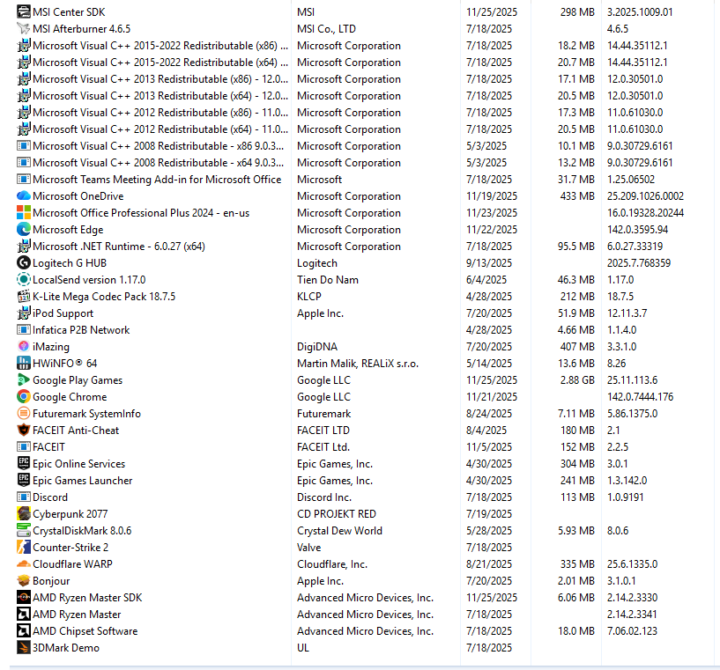Click the AMD Chipset Software icon
Image resolution: width=720 pixels, height=670 pixels.
(24, 631)
